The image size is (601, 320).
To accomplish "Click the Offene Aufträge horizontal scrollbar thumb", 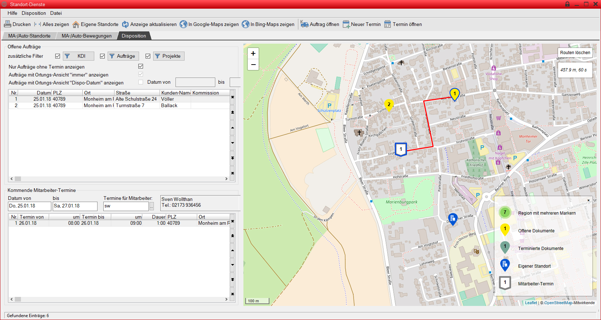I will point(18,179).
